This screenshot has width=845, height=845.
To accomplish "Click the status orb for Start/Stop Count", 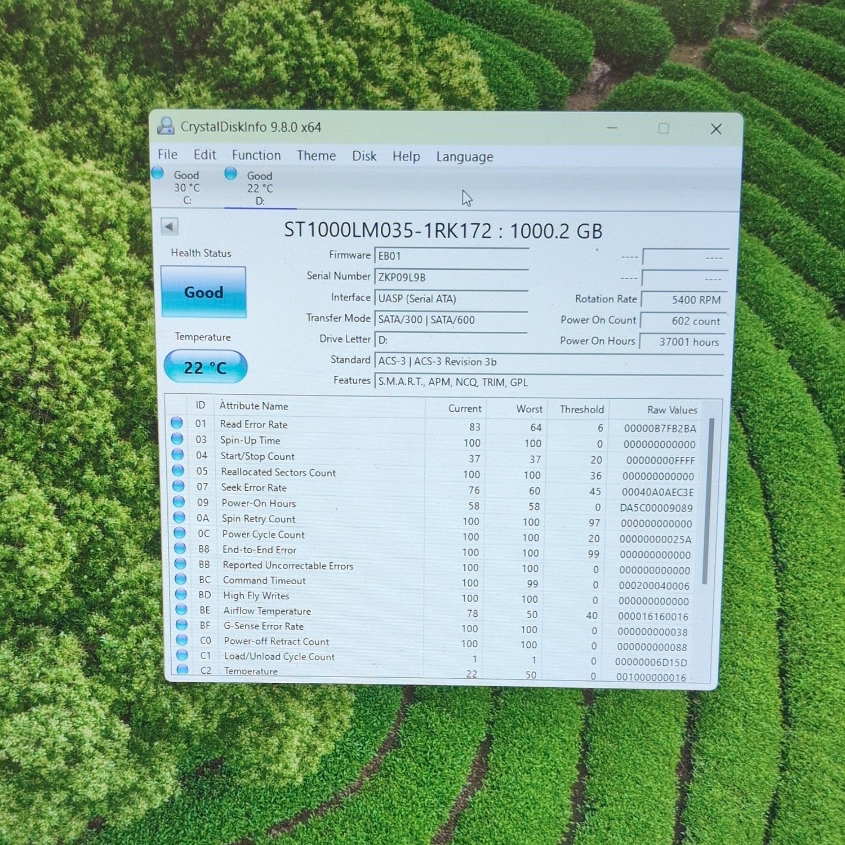I will point(177,454).
